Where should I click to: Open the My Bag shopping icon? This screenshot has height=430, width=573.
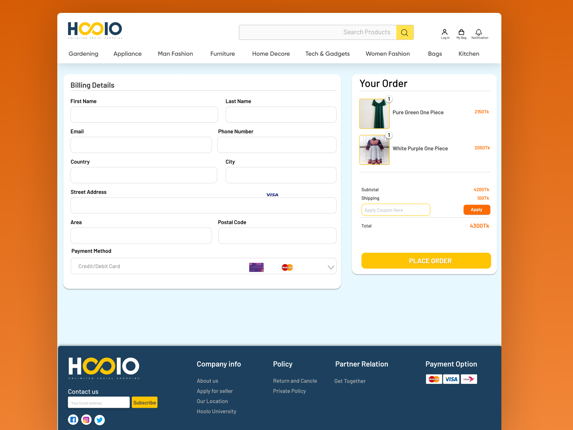(461, 32)
